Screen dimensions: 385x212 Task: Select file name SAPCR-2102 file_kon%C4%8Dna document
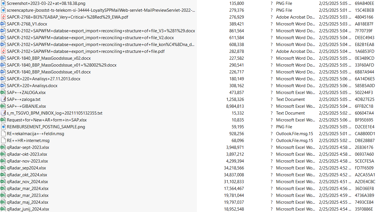(101, 45)
